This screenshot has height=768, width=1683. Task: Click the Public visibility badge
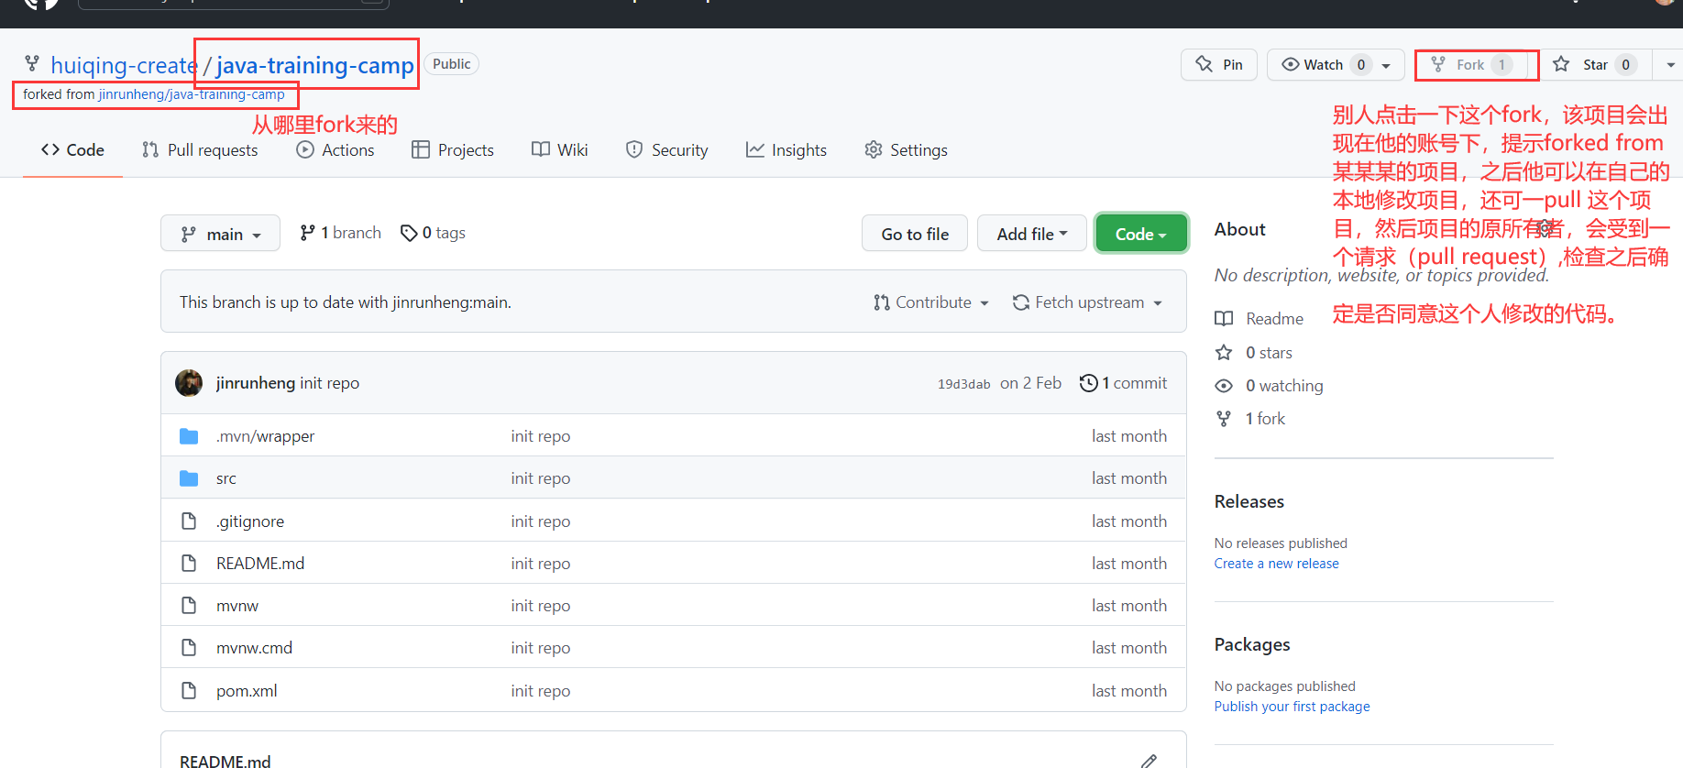pos(451,64)
